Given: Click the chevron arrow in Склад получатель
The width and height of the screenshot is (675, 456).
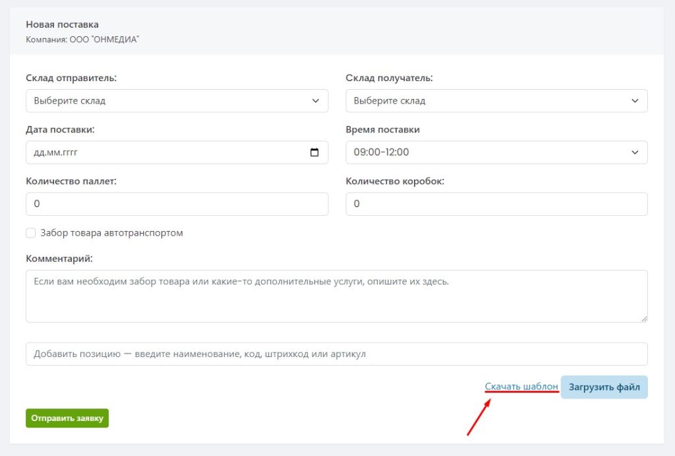Looking at the screenshot, I should [635, 101].
